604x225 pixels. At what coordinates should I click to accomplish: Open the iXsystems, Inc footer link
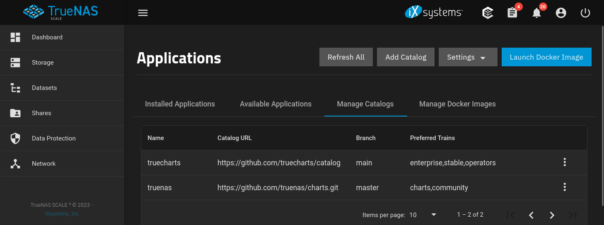pos(62,214)
